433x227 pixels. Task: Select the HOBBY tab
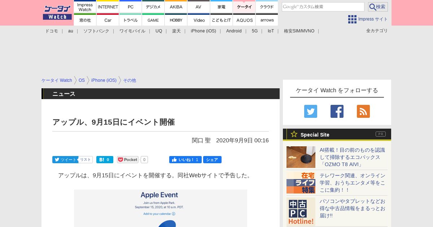coord(176,19)
